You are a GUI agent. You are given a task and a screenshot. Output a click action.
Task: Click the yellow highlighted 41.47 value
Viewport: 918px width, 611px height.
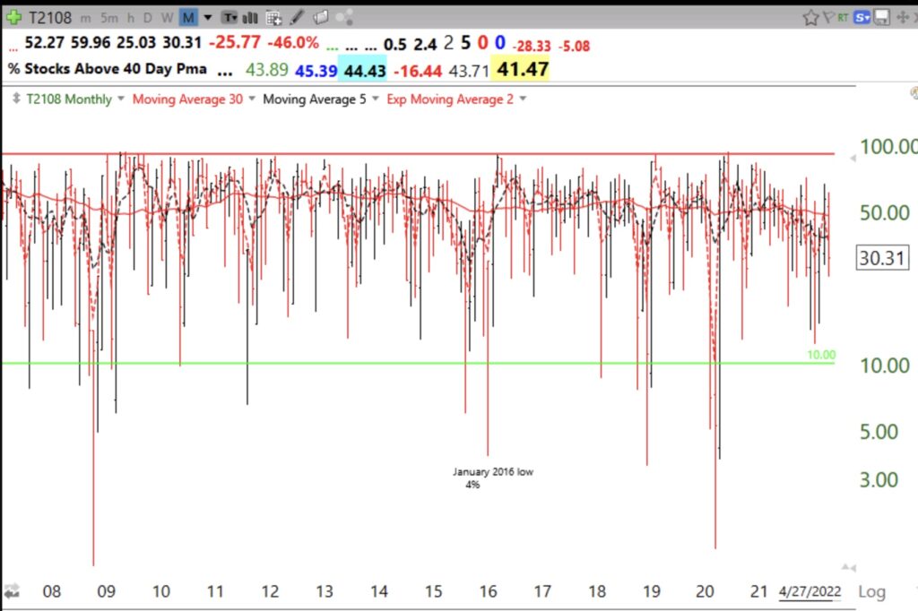(x=523, y=69)
